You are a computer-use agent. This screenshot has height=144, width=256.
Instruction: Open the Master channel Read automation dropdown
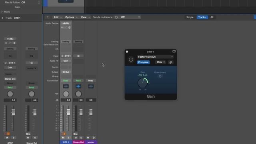[x=91, y=81]
